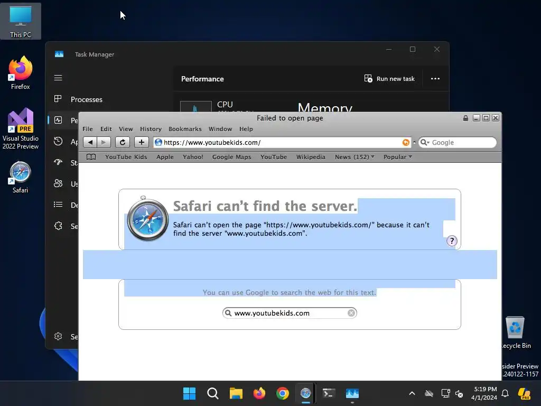Click the help question mark button

(x=452, y=241)
